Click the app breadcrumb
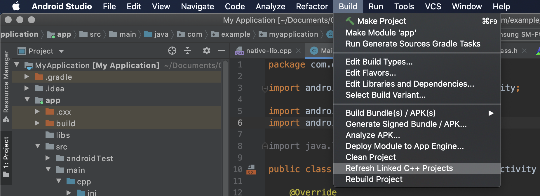The width and height of the screenshot is (540, 196). [59, 34]
